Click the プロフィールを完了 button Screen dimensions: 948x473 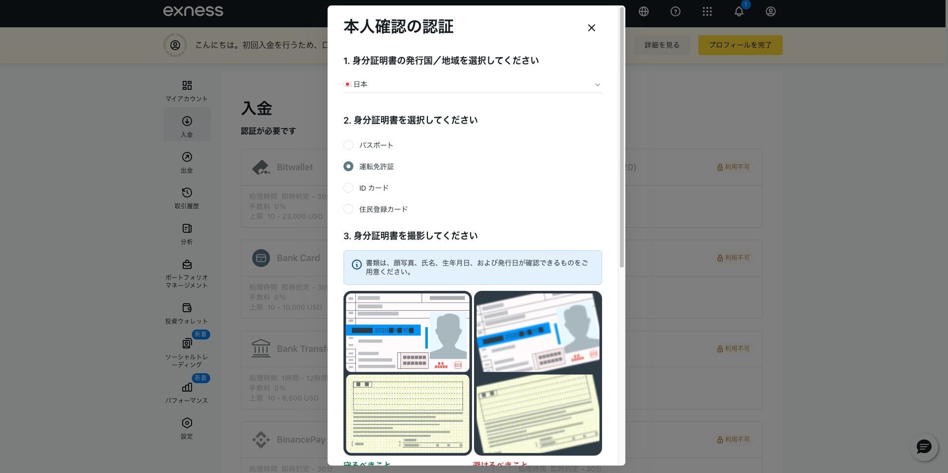coord(740,45)
